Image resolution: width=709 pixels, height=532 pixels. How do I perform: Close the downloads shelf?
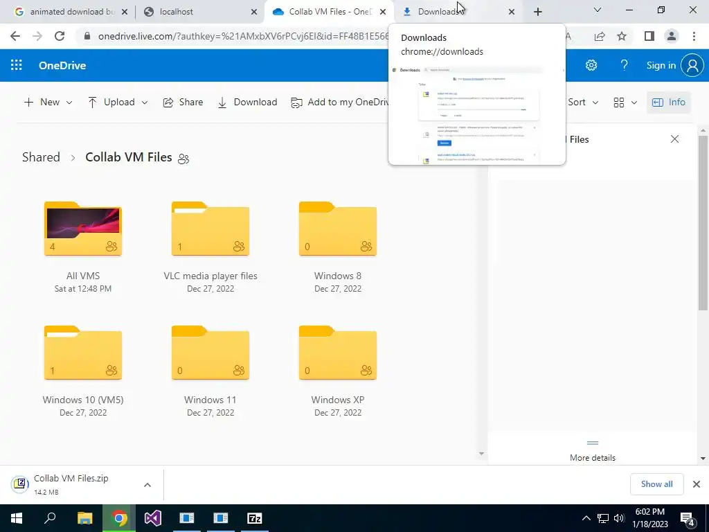[697, 484]
